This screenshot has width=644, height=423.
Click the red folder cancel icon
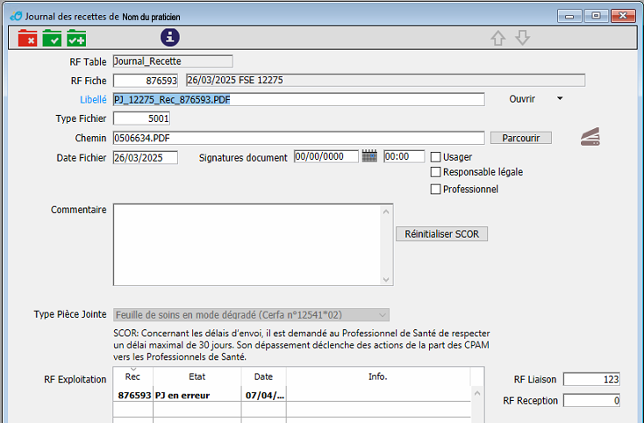[x=27, y=38]
